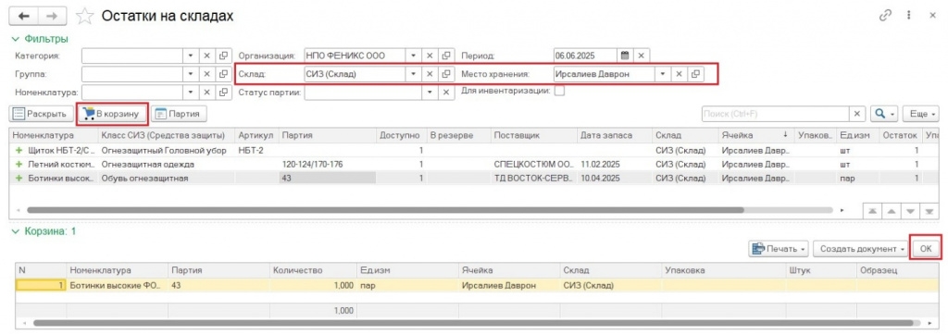Sort table by Ячейка column header
This screenshot has height=335, width=948.
[x=755, y=135]
